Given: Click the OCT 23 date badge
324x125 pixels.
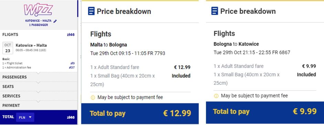Looking at the screenshot, I should [x=8, y=48].
